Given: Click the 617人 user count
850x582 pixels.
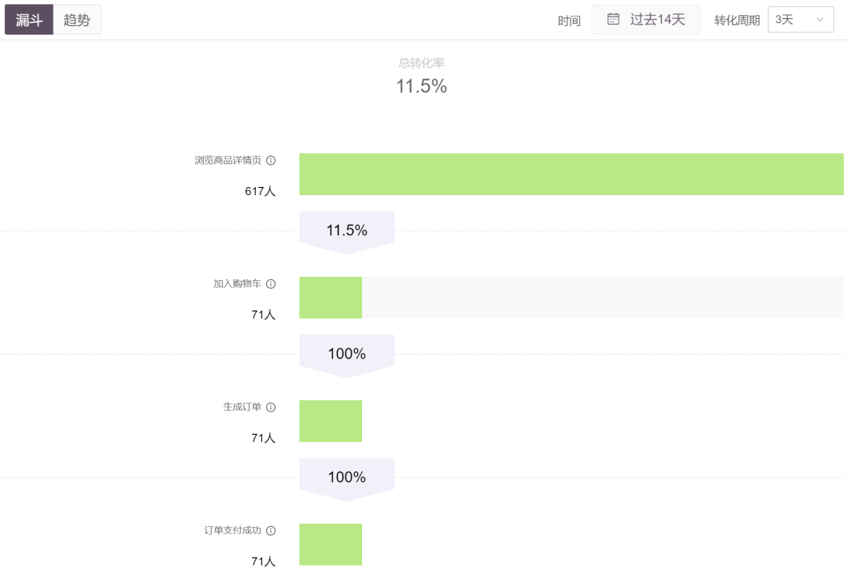Looking at the screenshot, I should [260, 191].
